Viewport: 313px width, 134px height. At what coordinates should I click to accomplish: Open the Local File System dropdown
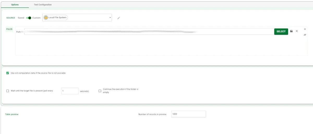click(77, 18)
